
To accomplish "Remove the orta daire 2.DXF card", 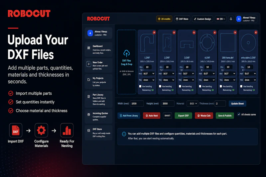I will [x=256, y=32].
